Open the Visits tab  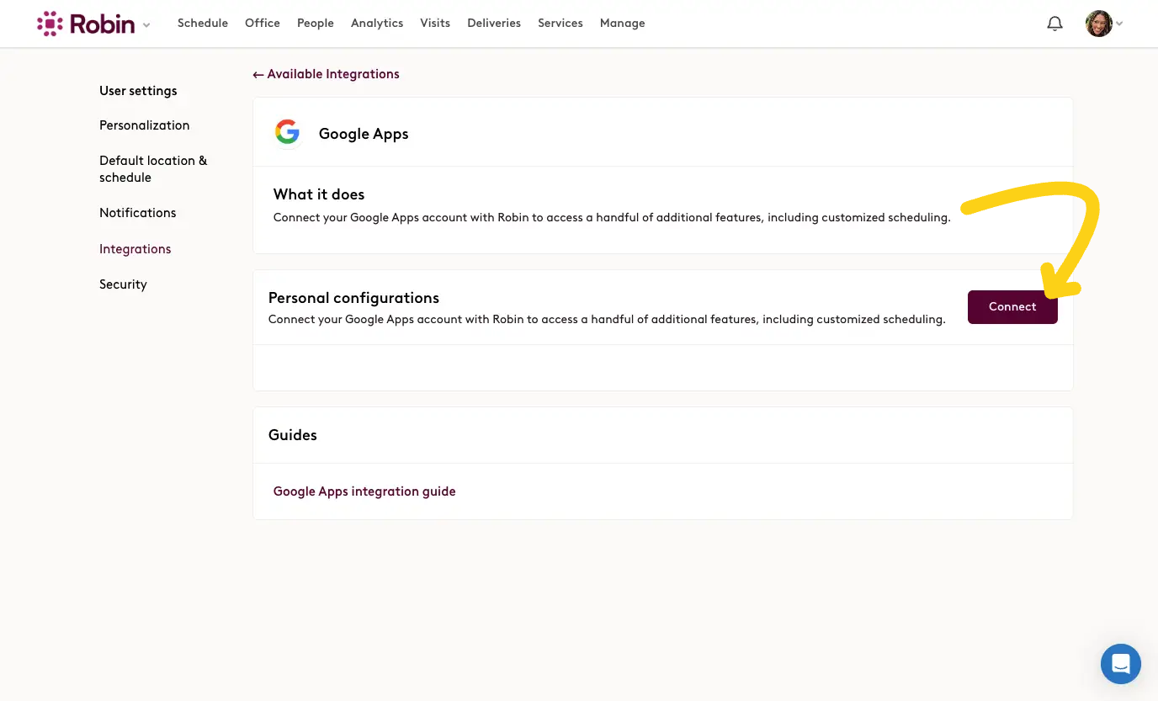pyautogui.click(x=435, y=23)
